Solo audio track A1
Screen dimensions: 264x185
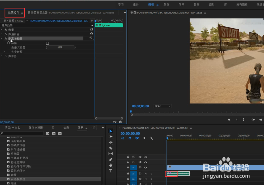(151, 174)
